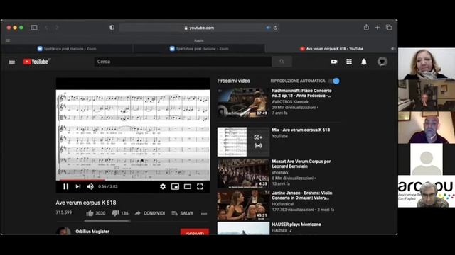Show the Safari tab overview
Image resolution: width=455 pixels, height=255 pixels.
pyautogui.click(x=389, y=28)
